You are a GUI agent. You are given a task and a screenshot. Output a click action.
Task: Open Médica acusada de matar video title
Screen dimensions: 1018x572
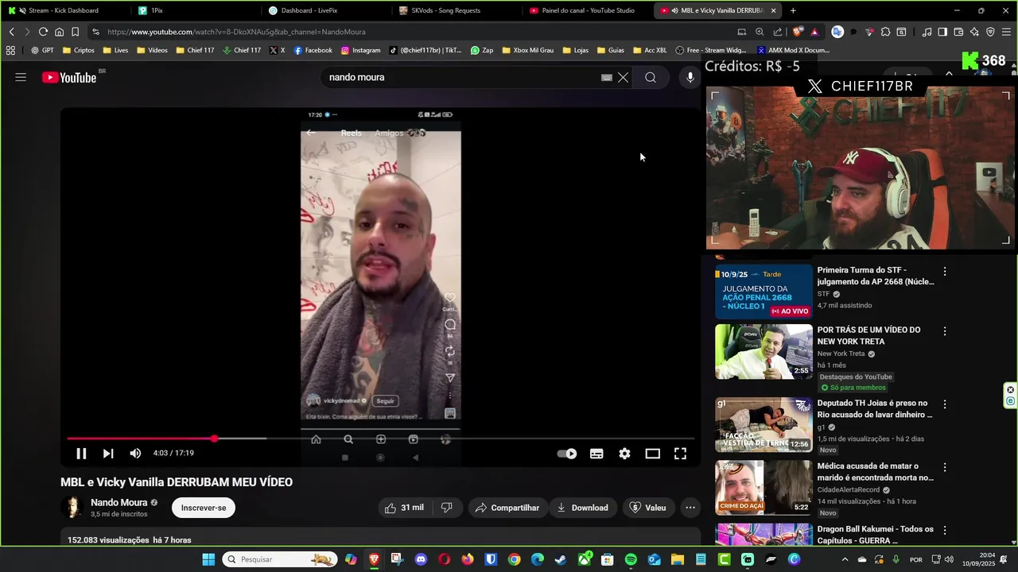(875, 472)
